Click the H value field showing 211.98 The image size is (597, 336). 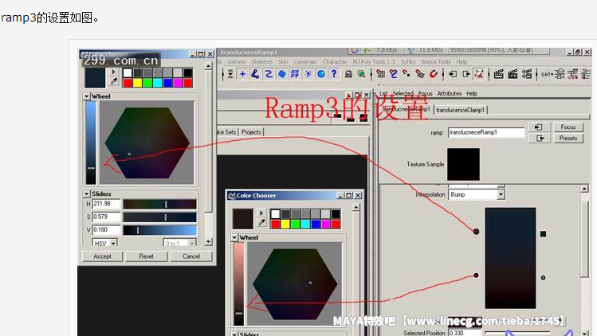click(106, 204)
